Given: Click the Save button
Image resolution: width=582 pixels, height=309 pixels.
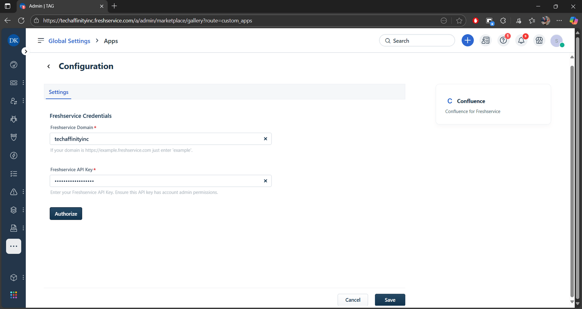Looking at the screenshot, I should point(390,300).
